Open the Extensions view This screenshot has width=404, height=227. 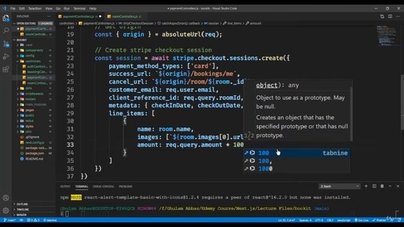(6, 69)
